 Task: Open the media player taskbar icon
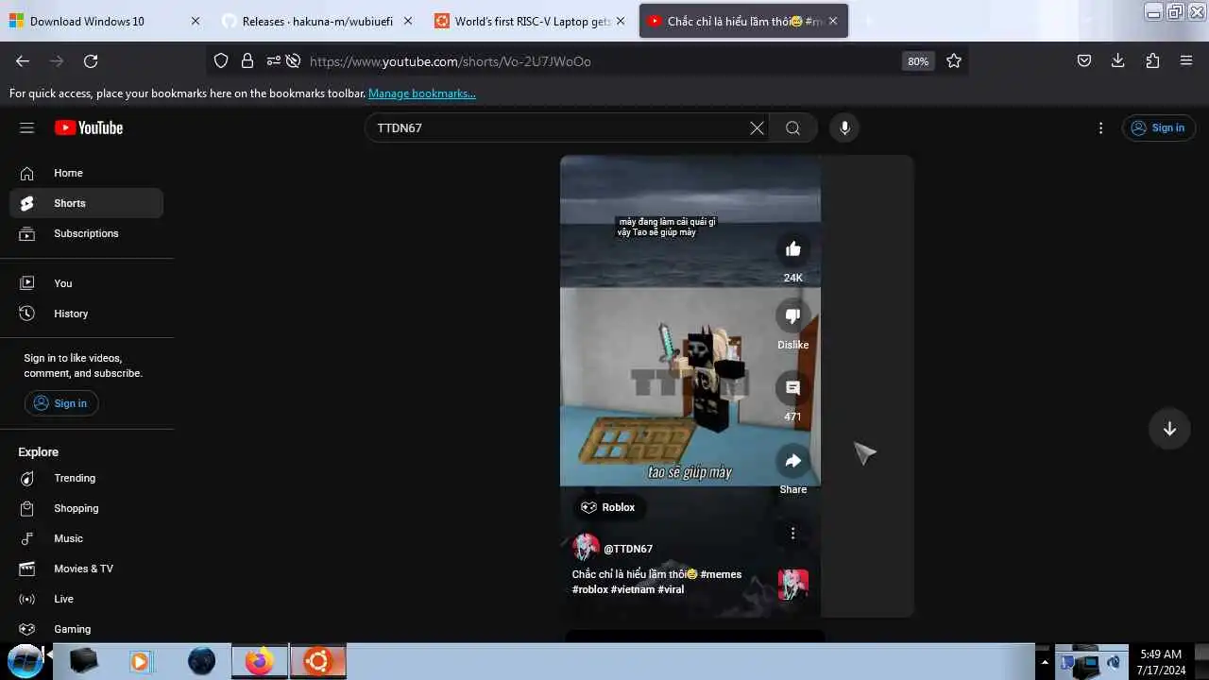tap(141, 661)
